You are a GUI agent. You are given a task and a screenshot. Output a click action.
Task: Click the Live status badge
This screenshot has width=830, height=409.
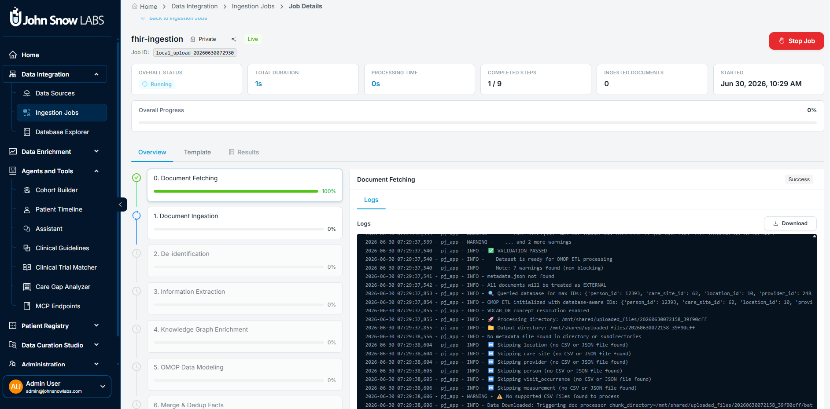[253, 39]
